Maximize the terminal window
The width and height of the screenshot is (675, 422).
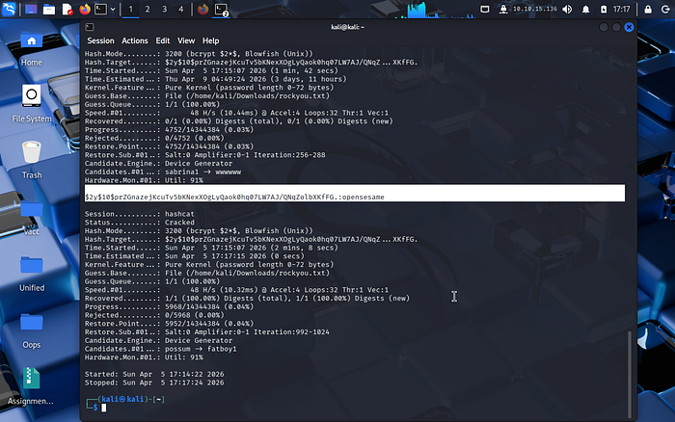pos(616,27)
